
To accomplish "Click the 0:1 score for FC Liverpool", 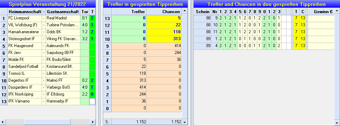I will [84, 18].
